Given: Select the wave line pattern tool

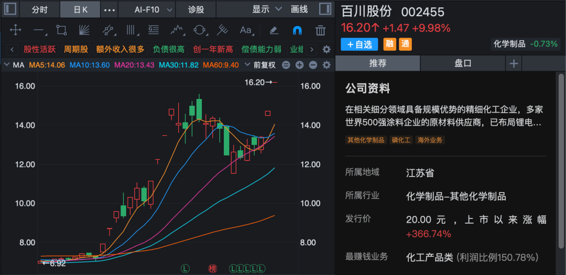Looking at the screenshot, I should tap(176, 30).
